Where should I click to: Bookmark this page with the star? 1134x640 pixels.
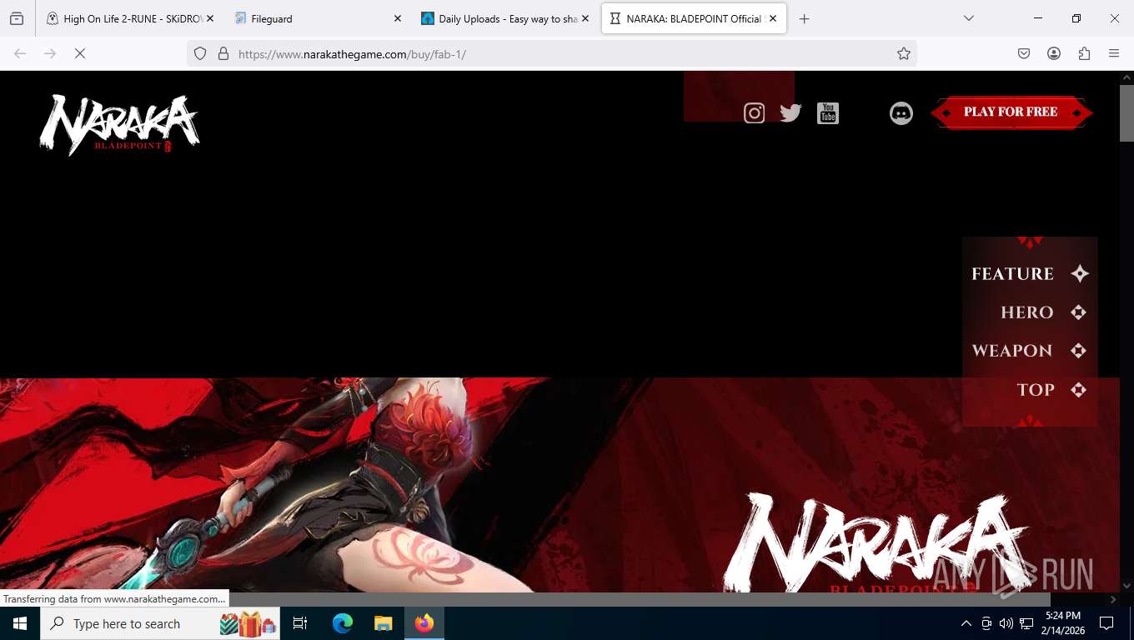point(903,53)
